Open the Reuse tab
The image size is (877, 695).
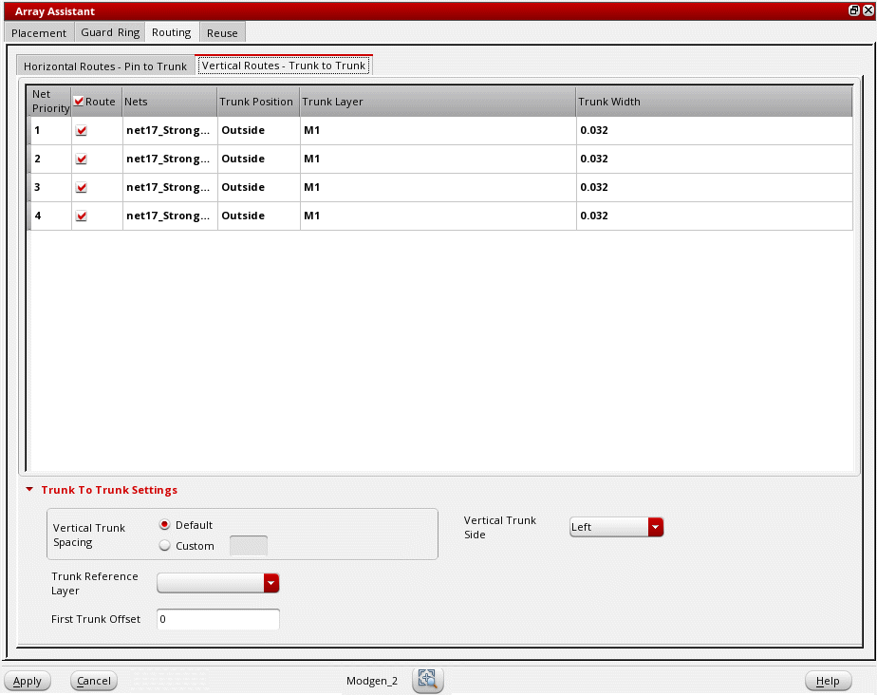(x=222, y=32)
